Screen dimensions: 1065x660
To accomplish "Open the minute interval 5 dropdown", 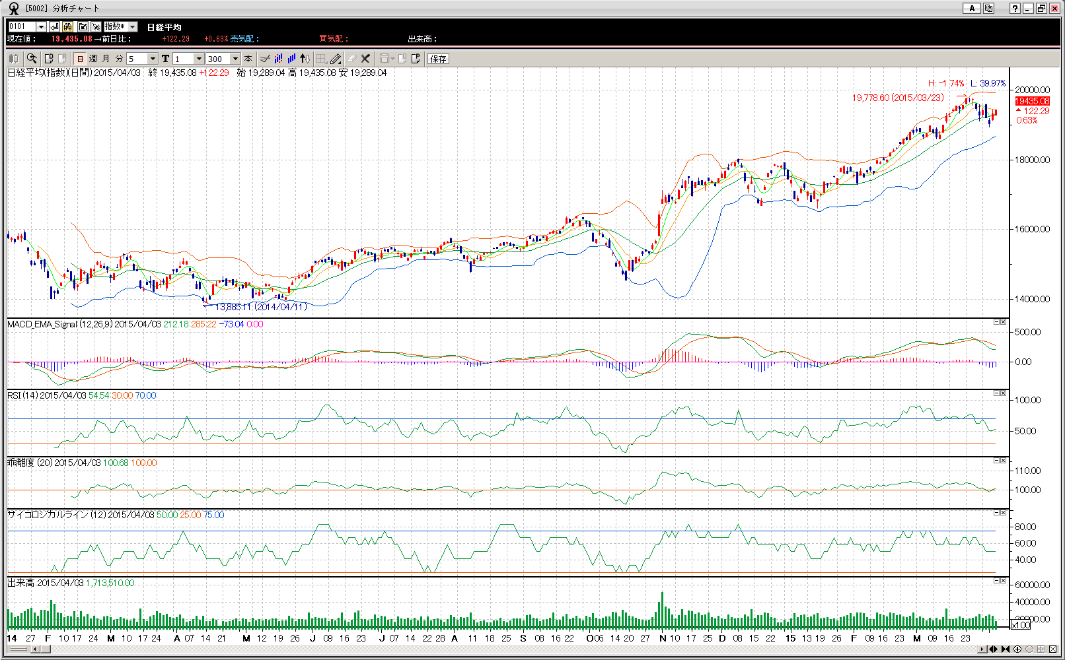I will [x=153, y=59].
